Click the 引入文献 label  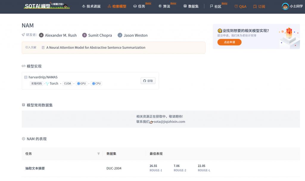(31, 47)
